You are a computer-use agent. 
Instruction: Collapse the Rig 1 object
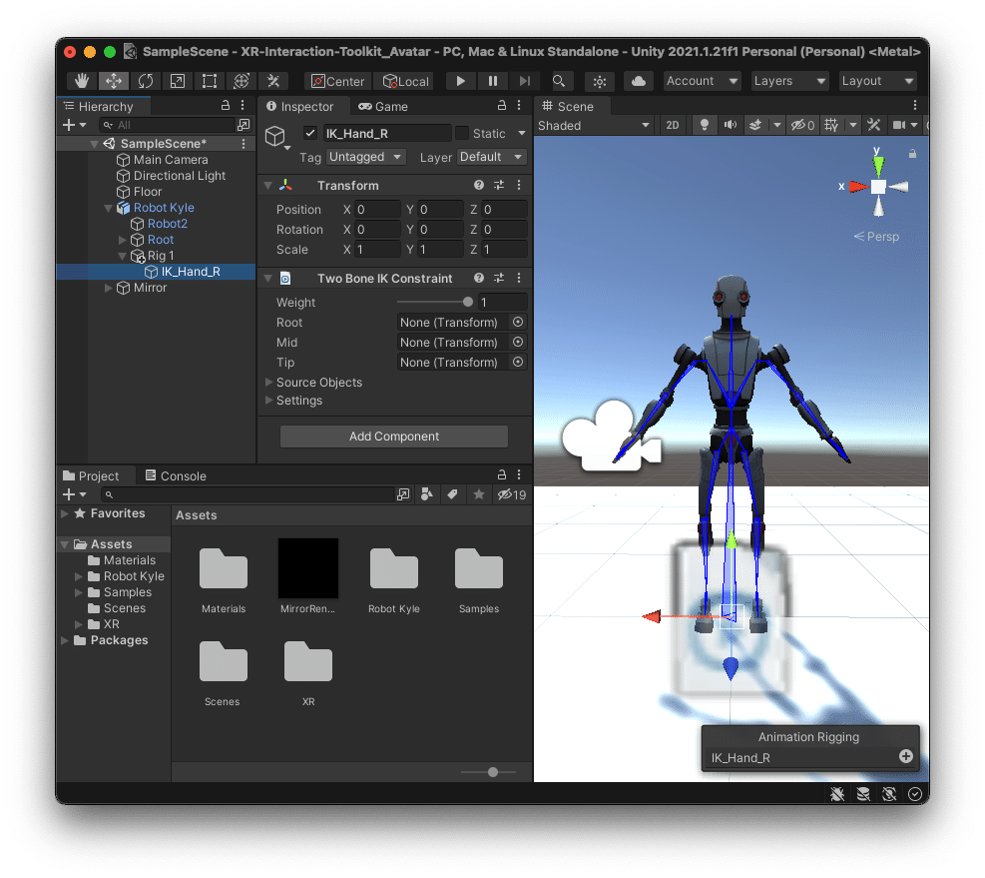click(x=122, y=256)
